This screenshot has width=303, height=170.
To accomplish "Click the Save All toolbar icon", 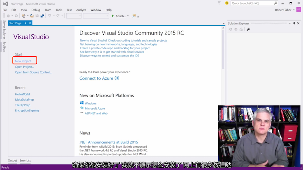I will pyautogui.click(x=42, y=16).
